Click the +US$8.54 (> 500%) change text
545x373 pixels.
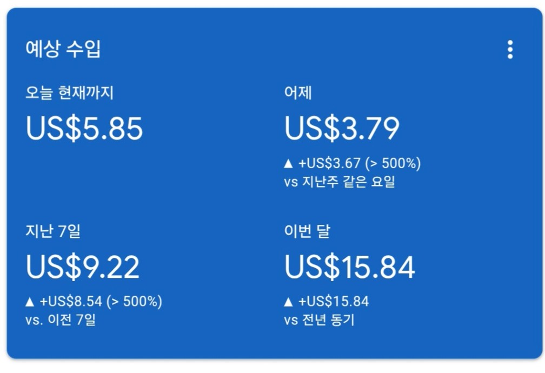point(101,302)
